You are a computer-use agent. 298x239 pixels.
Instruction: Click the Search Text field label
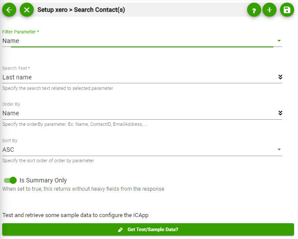(x=16, y=68)
